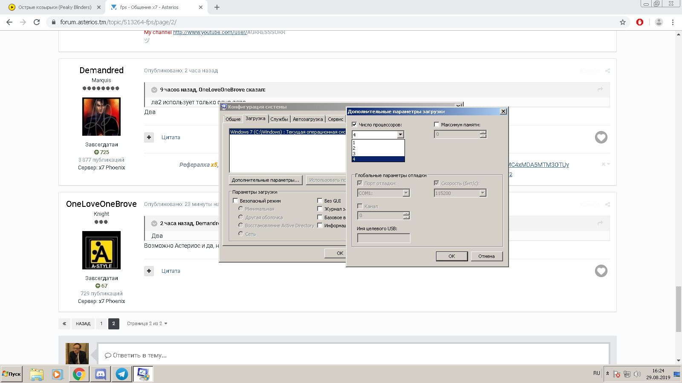Click the page vertical scrollbar thumb
Viewport: 682px width, 383px height.
(678, 309)
